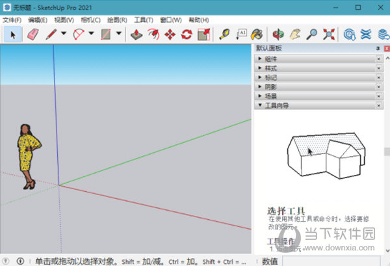Viewport: 390px width, 266px height.
Task: Open the 窗口(W) menu
Action: click(x=171, y=20)
